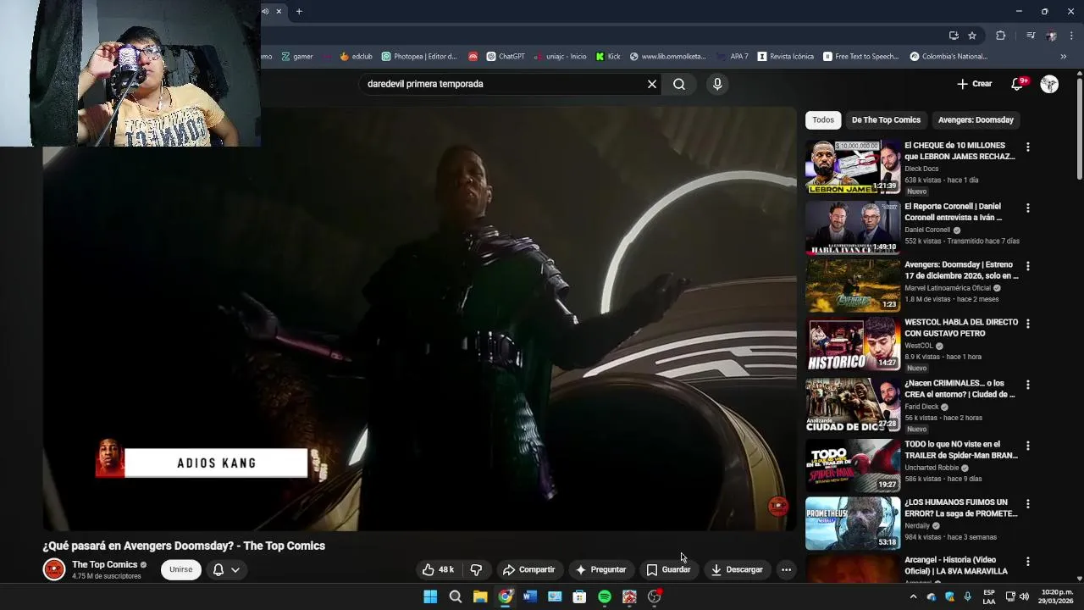Open File Explorer from taskbar
The image size is (1084, 610).
[x=480, y=596]
